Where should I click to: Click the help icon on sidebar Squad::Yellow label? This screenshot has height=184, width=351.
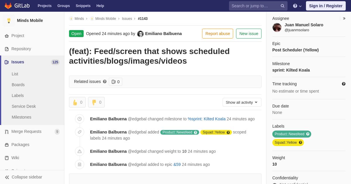coord(300,143)
